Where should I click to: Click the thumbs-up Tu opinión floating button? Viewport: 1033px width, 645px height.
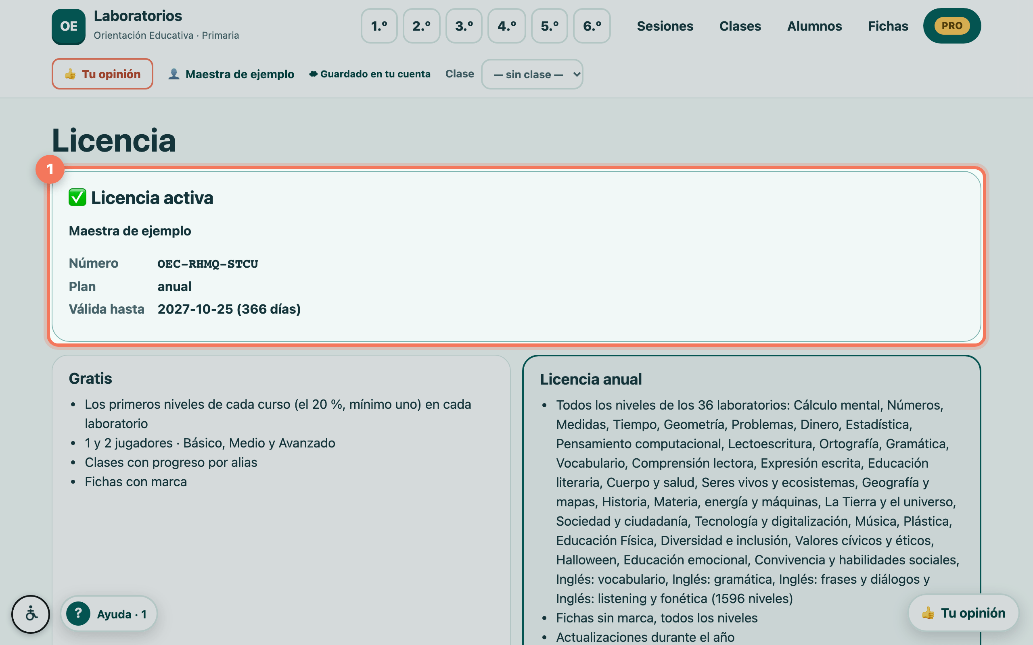[x=964, y=613]
